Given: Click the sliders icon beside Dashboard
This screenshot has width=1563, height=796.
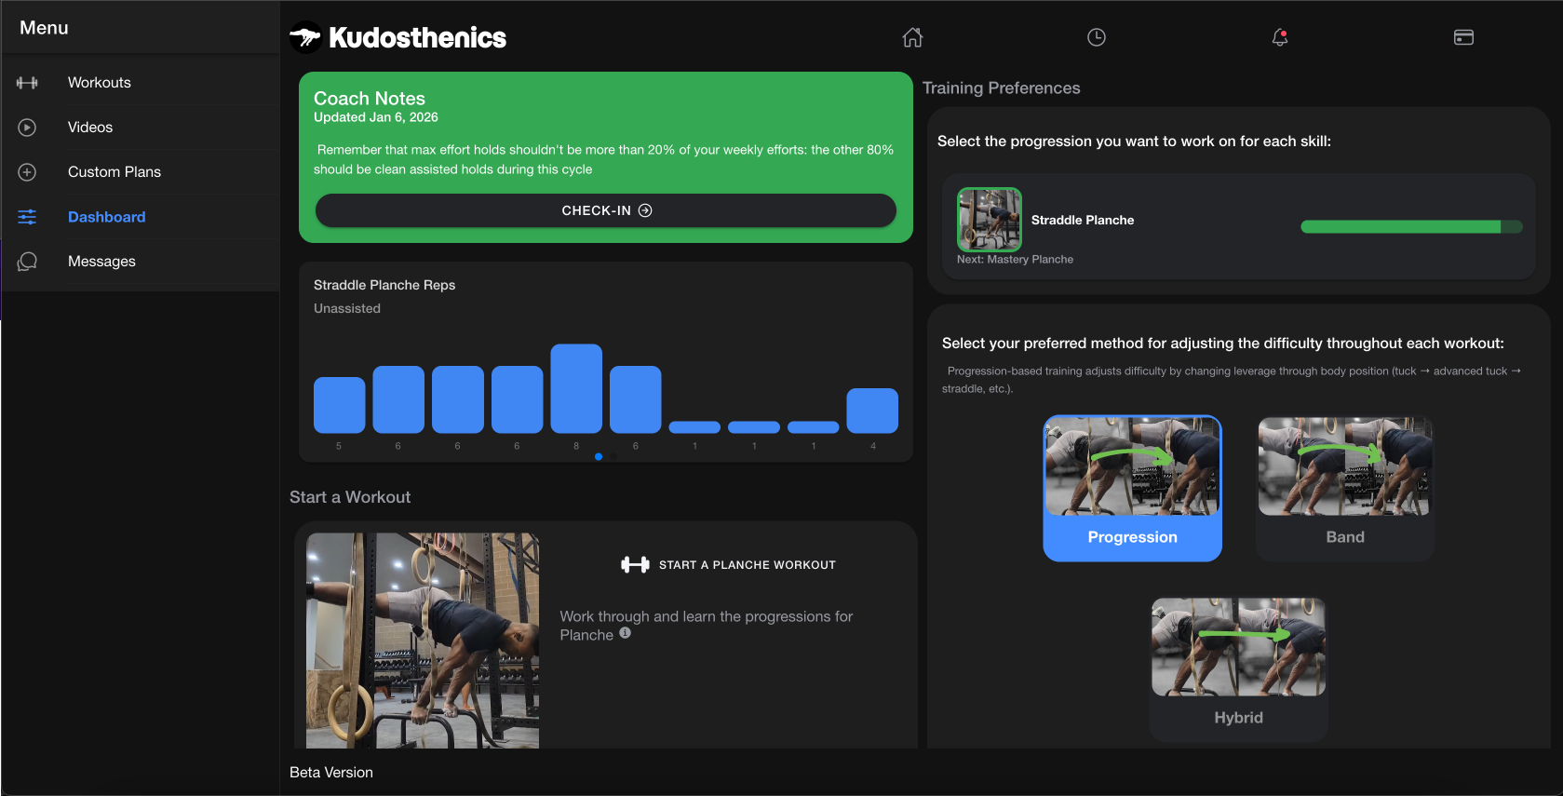Looking at the screenshot, I should coord(27,217).
